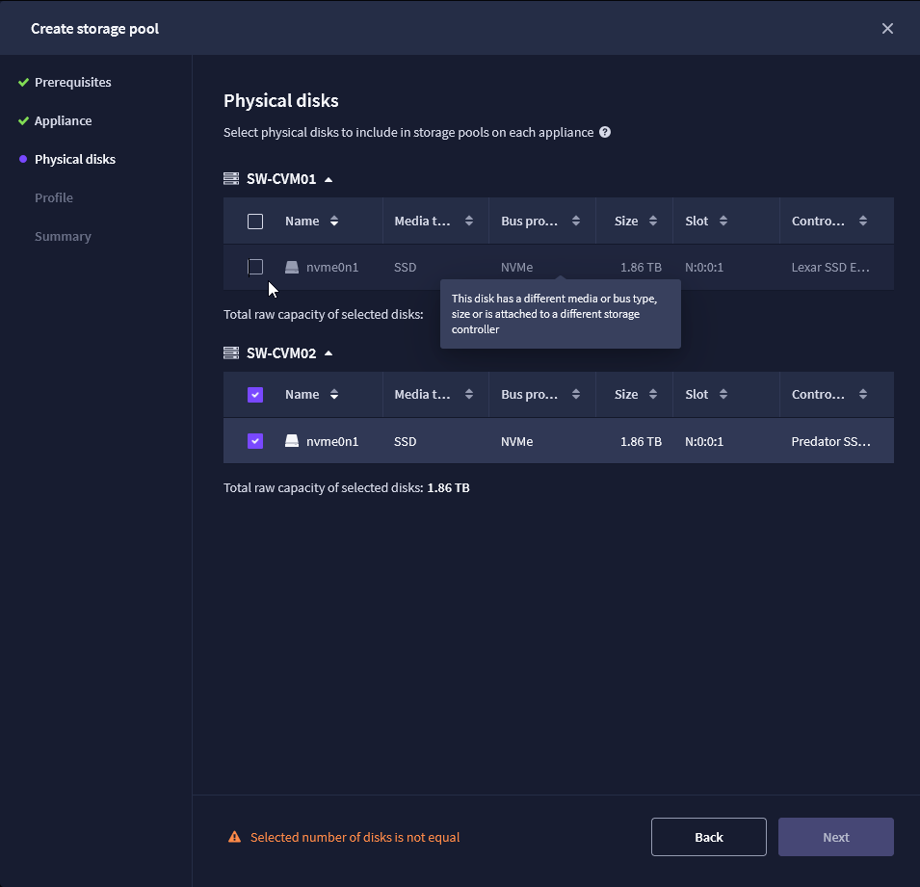The width and height of the screenshot is (920, 887).
Task: Sort SW-CVM01 table by Bus protocol
Action: (x=575, y=221)
